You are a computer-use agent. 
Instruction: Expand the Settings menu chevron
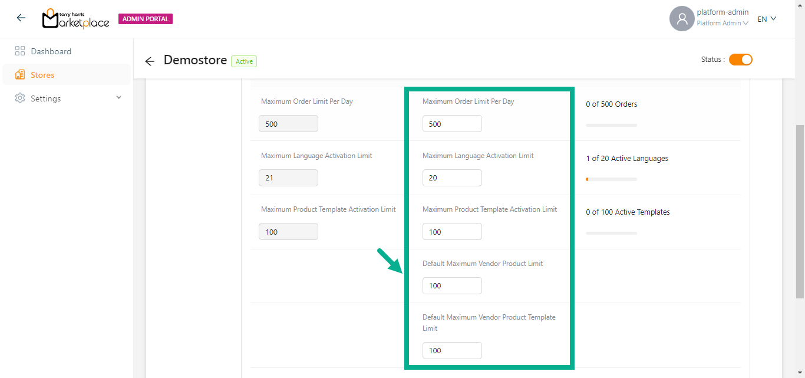(118, 98)
